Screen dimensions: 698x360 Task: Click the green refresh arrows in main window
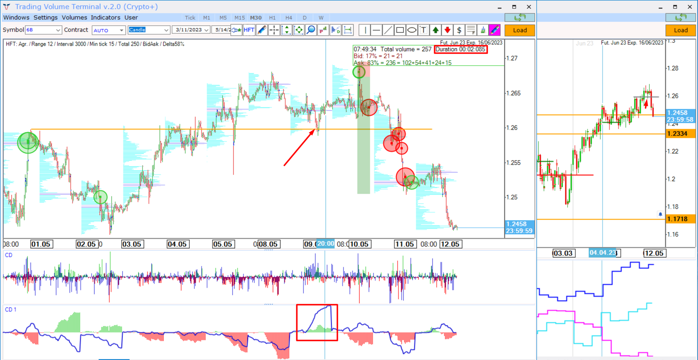pos(520,17)
